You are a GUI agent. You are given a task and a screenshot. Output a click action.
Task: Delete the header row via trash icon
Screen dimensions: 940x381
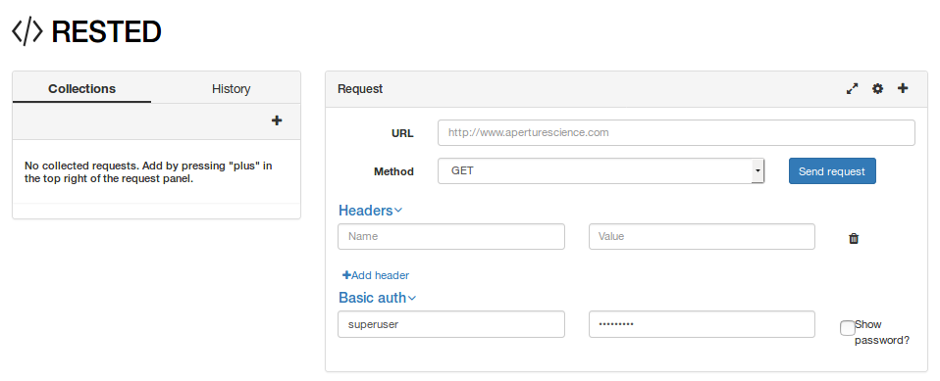tap(854, 238)
